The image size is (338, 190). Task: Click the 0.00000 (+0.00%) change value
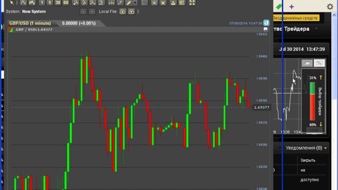click(79, 23)
